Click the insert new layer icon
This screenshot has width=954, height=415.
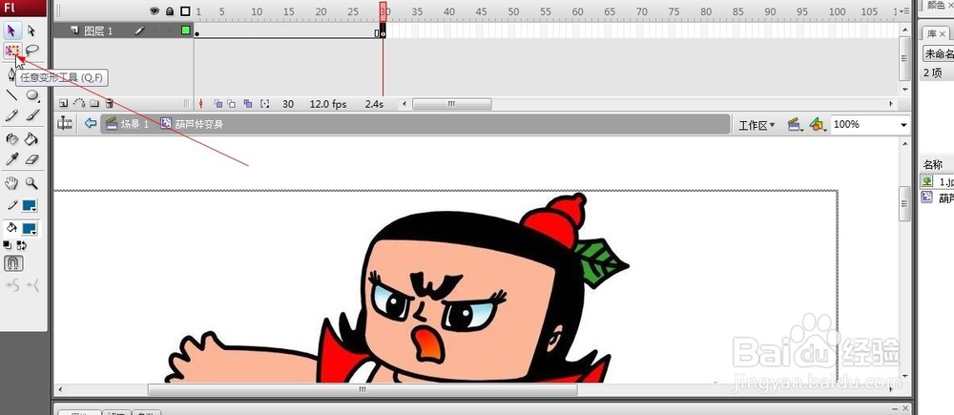(64, 104)
